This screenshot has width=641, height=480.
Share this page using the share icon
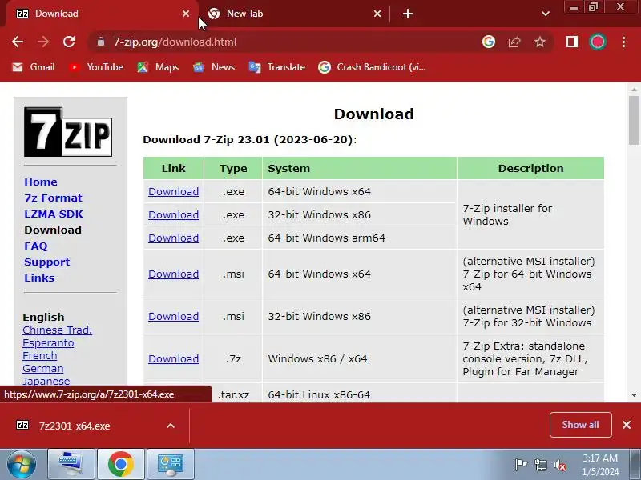click(x=514, y=42)
